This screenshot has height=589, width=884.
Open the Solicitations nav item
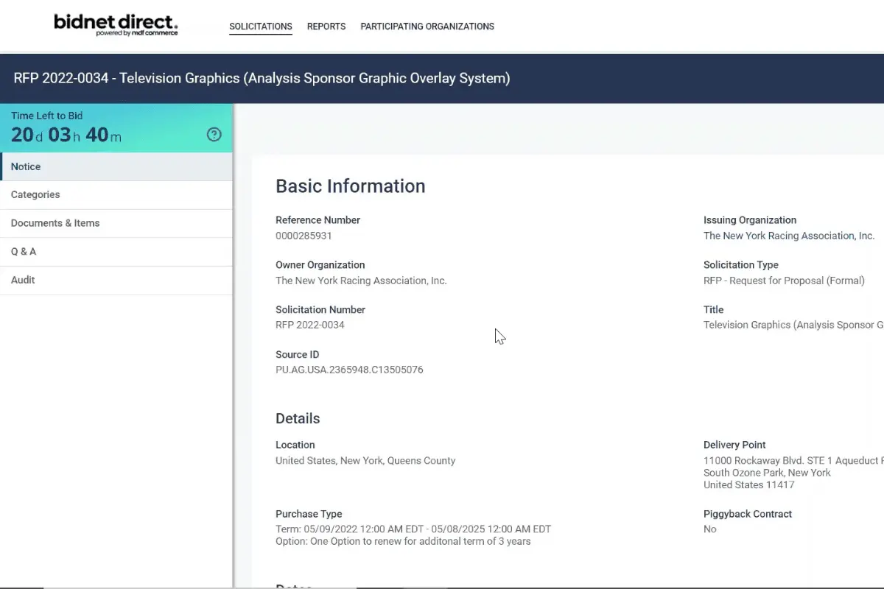[261, 27]
